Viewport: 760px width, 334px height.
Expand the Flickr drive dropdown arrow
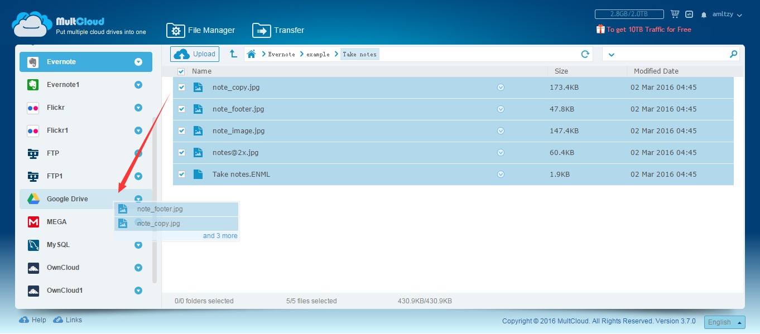click(x=138, y=108)
